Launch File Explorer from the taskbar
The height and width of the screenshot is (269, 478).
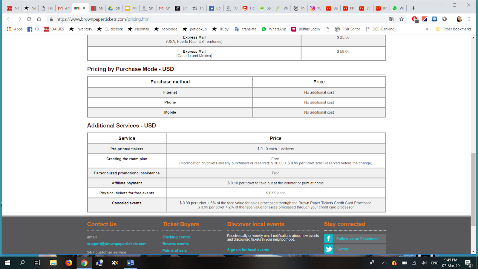click(x=53, y=263)
